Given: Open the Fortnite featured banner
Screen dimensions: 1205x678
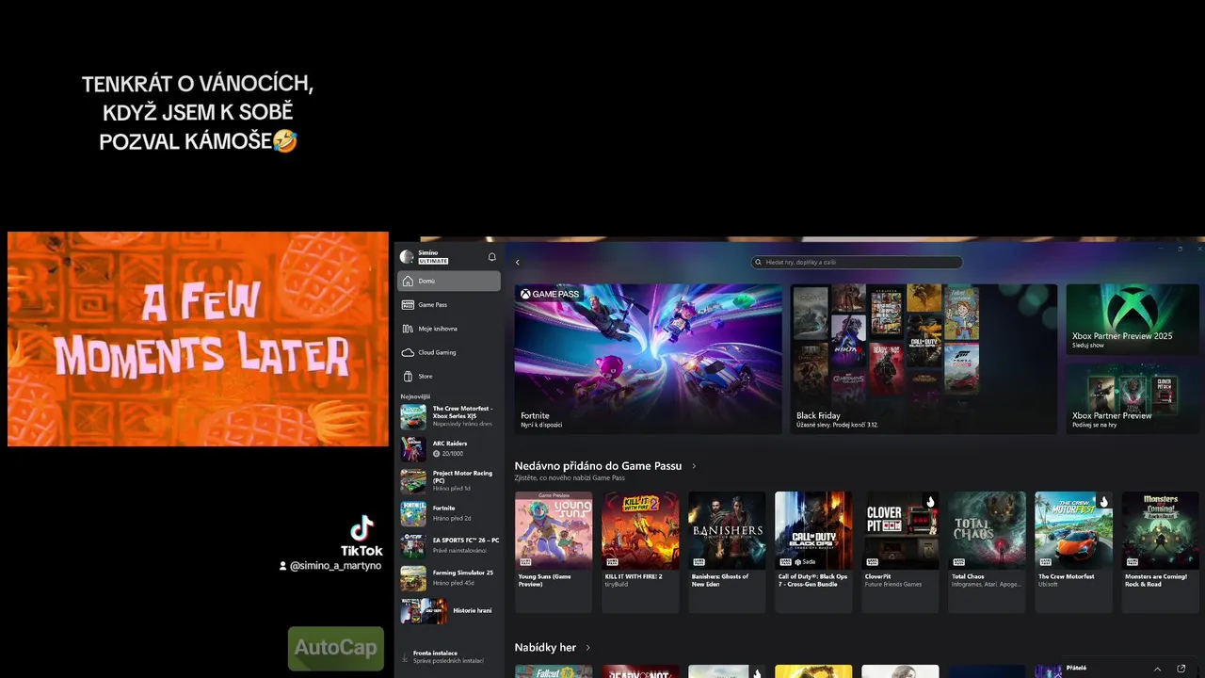Looking at the screenshot, I should (648, 359).
